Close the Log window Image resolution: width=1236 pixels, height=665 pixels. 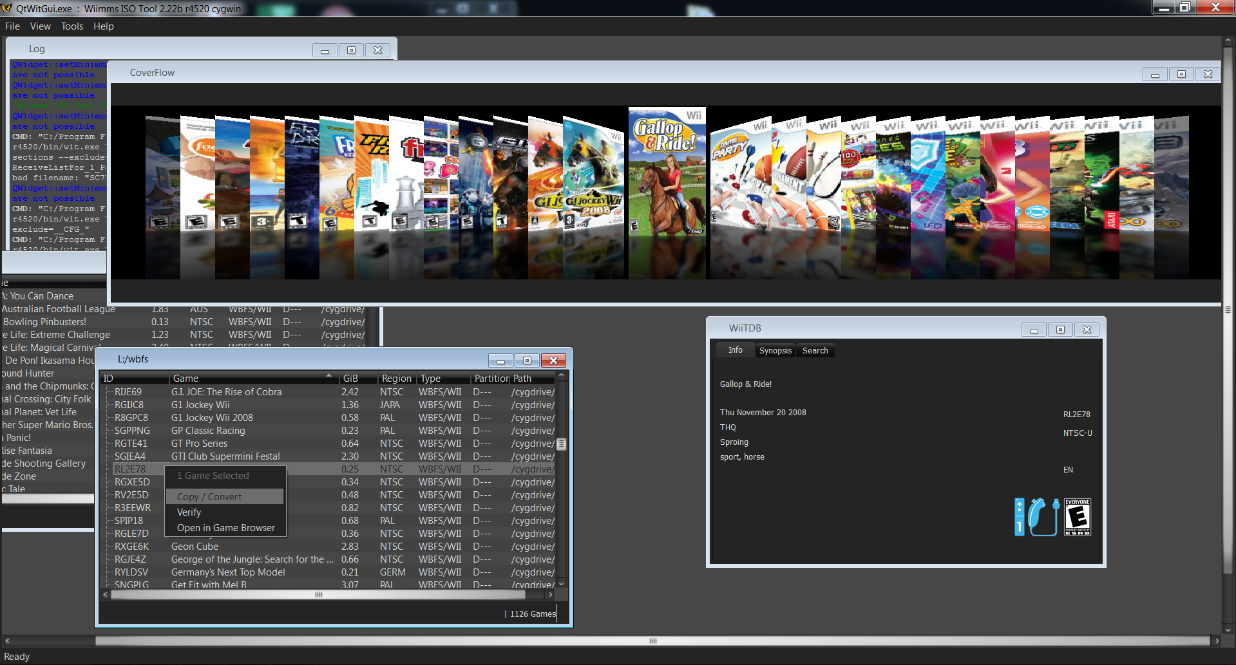tap(378, 51)
